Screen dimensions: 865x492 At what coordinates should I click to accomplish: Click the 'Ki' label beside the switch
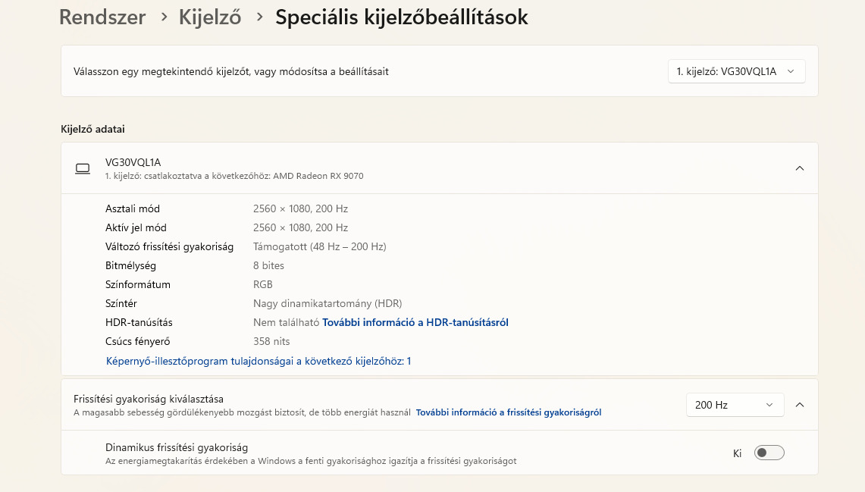pyautogui.click(x=737, y=453)
